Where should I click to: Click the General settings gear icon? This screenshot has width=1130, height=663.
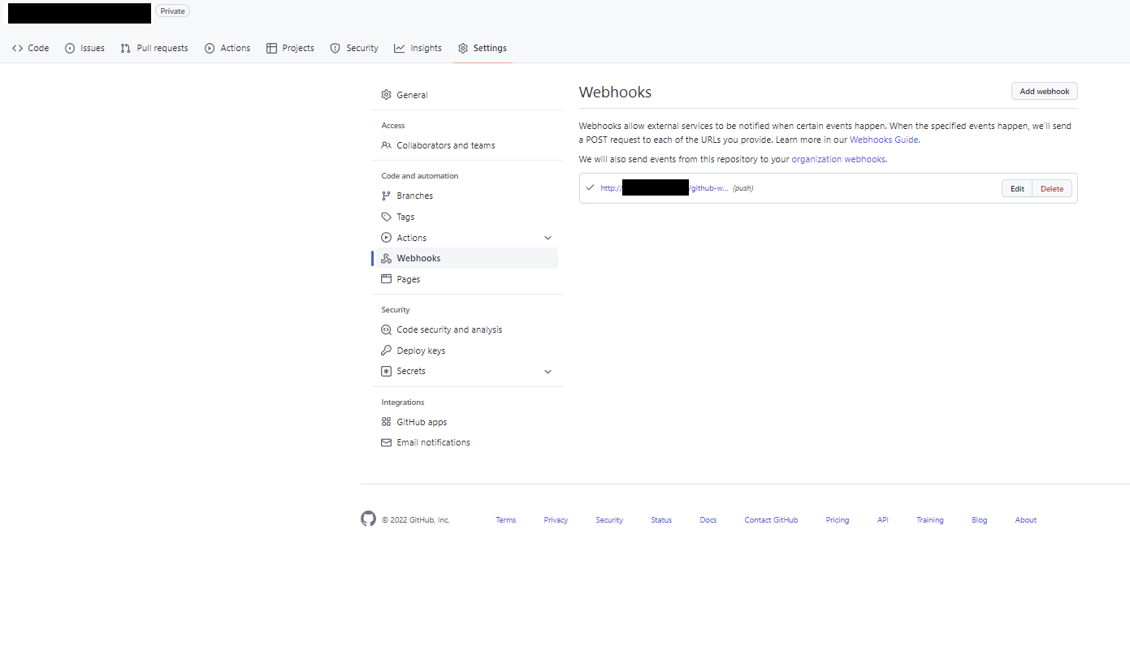click(387, 95)
